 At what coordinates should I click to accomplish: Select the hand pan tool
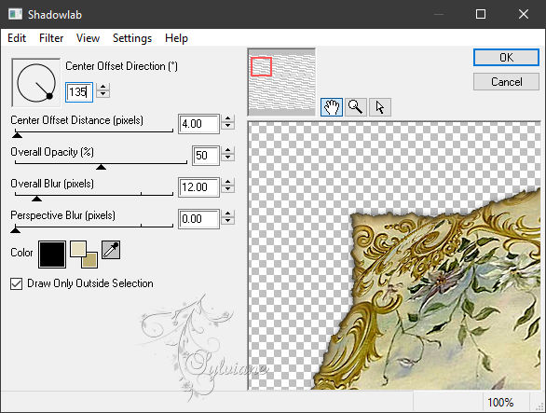pyautogui.click(x=331, y=107)
